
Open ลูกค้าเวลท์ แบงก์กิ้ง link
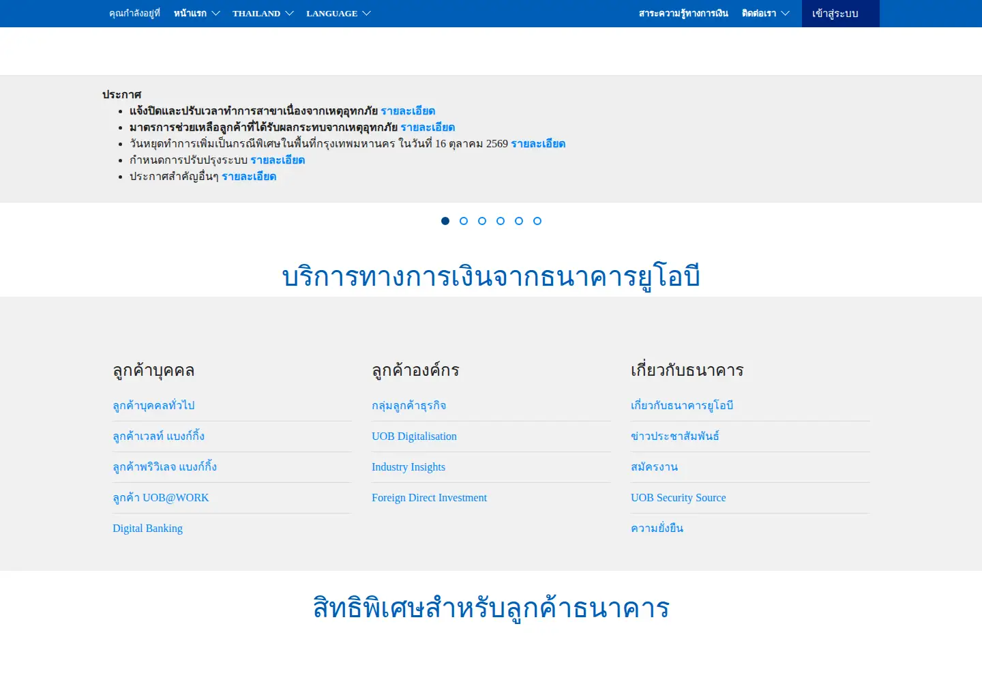click(158, 436)
